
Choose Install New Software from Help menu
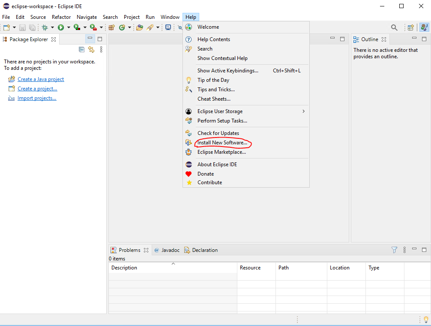click(x=246, y=143)
